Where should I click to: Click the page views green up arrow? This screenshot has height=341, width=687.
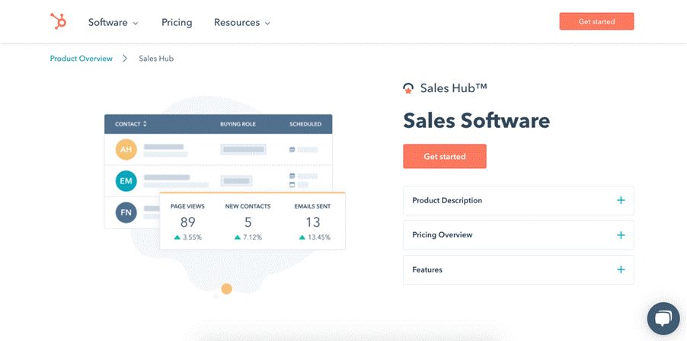pos(177,237)
